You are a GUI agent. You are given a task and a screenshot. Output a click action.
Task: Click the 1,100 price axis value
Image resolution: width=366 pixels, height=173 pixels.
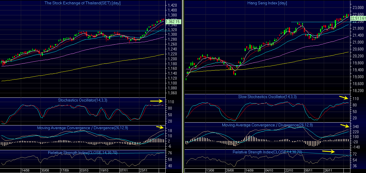click(173, 83)
